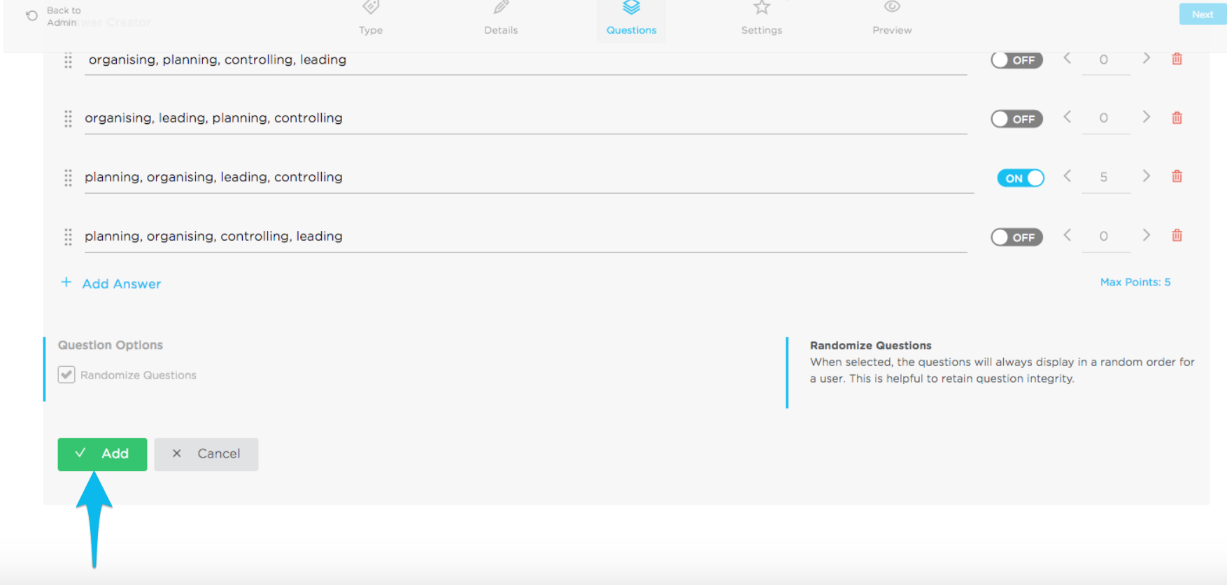Go to the Settings step tab
This screenshot has width=1227, height=585.
(x=762, y=18)
